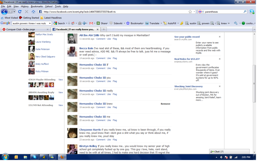
Task: Open Skype from the Windows taskbar
Action: 34,157
